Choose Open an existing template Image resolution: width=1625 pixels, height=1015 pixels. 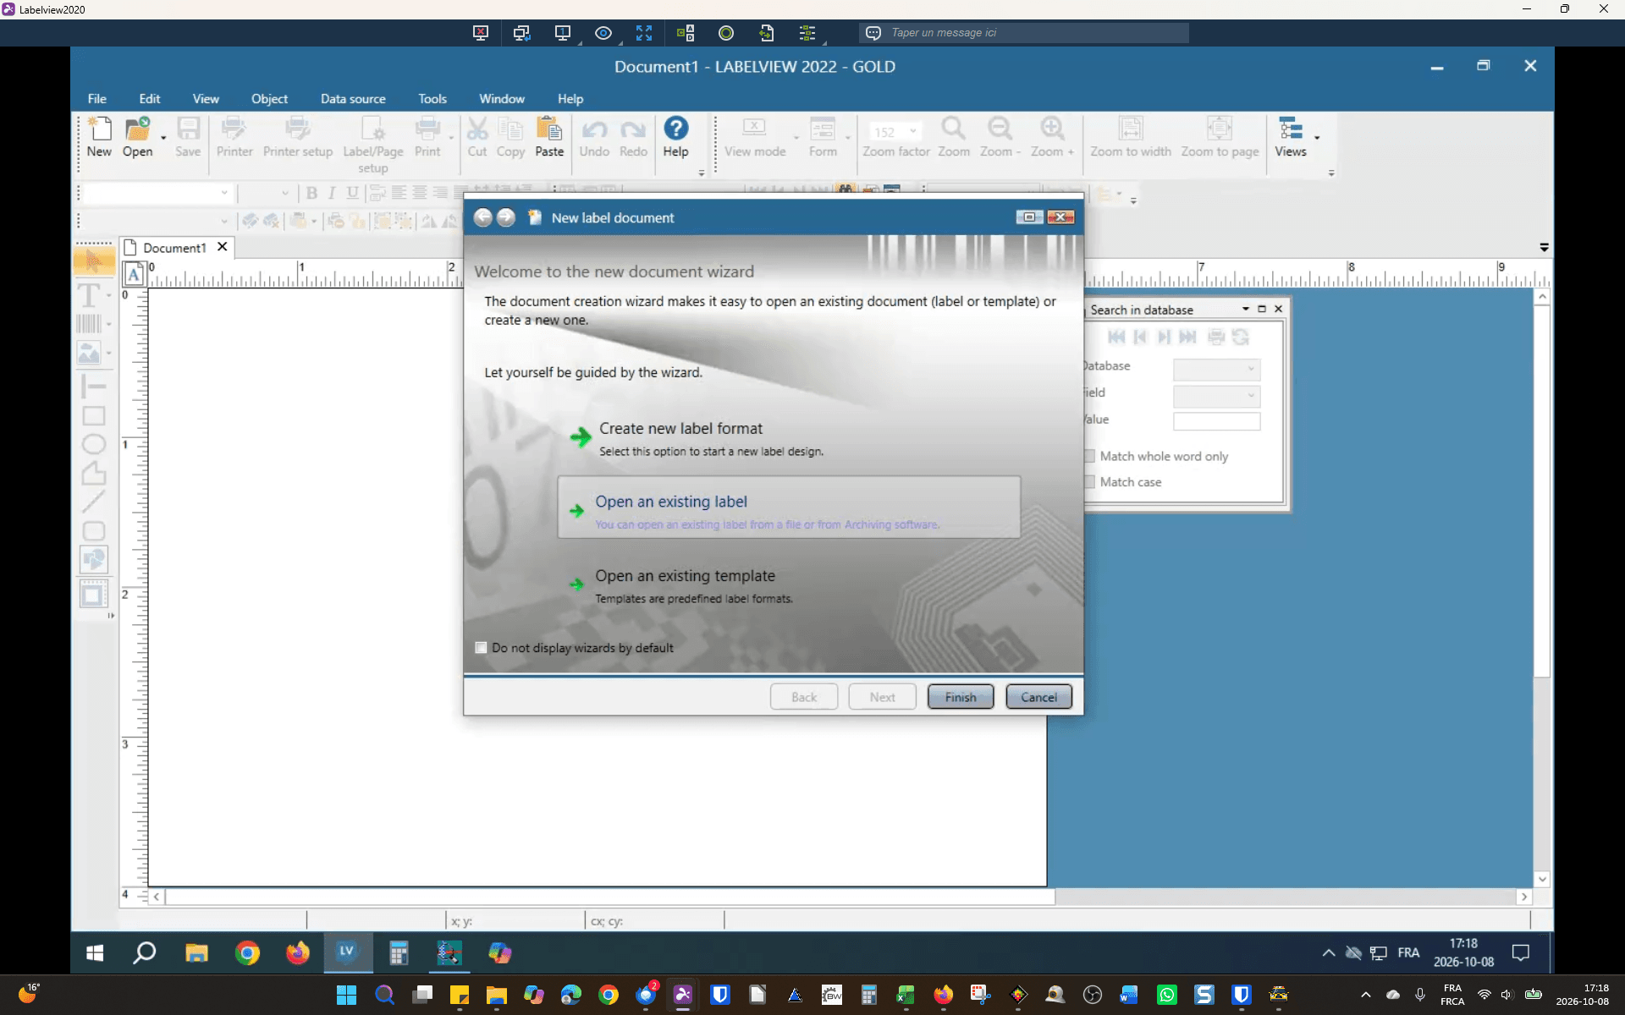click(x=685, y=576)
